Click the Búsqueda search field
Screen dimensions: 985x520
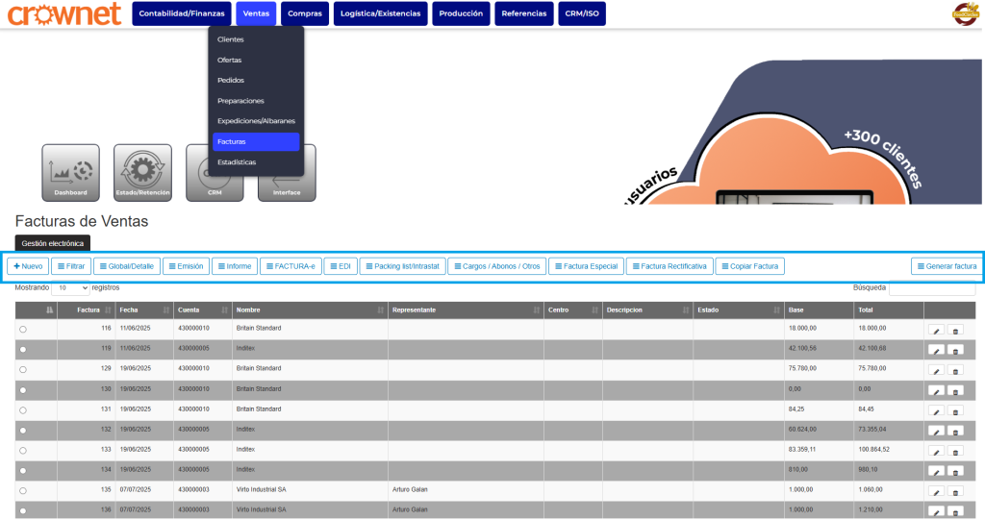point(931,288)
